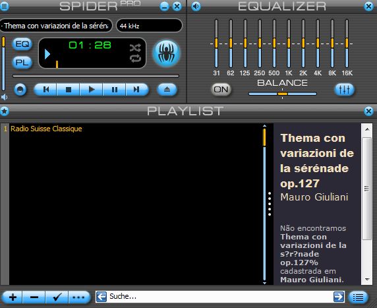This screenshot has height=308, width=377.
Task: Open the playlist list-view menu button
Action: click(x=359, y=297)
